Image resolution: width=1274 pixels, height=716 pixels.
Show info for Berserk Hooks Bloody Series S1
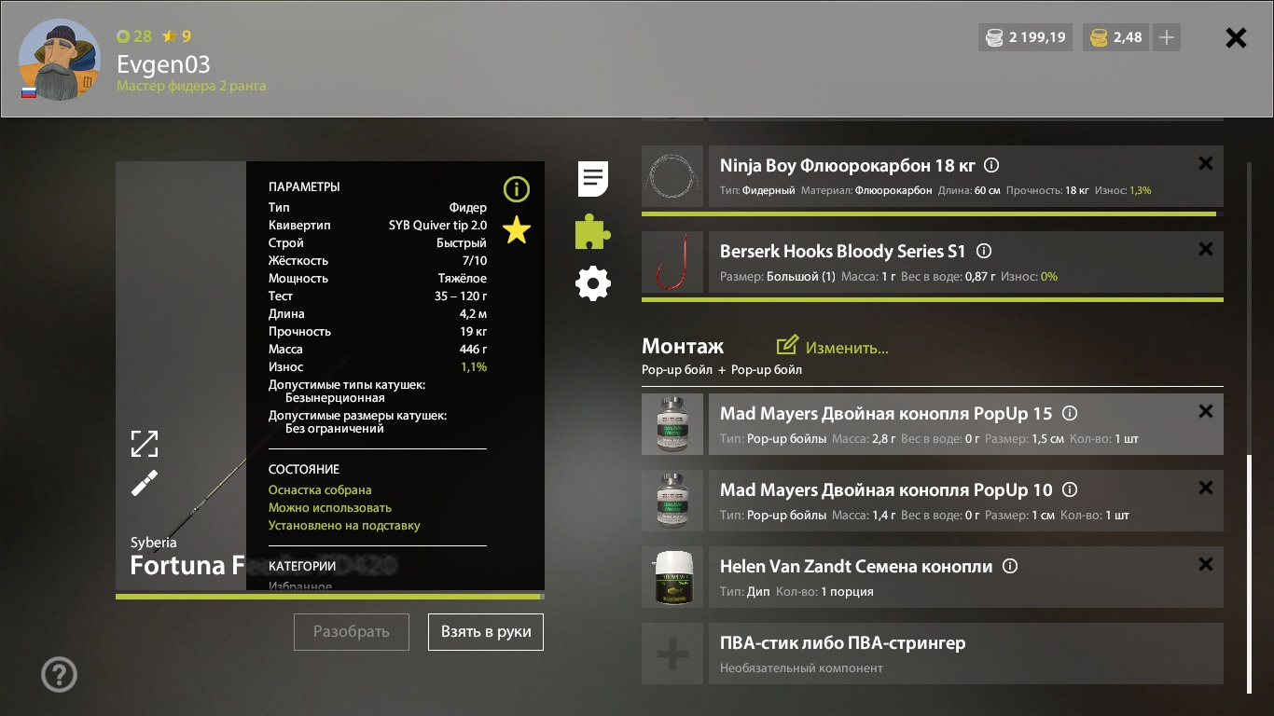tap(983, 252)
